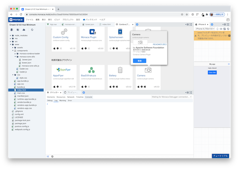This screenshot has height=169, width=239.
Task: Click the refresh icon in preview toolbar
Action: [228, 29]
